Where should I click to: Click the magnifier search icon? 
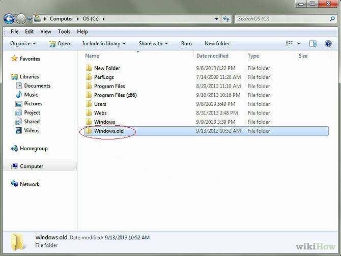point(332,19)
